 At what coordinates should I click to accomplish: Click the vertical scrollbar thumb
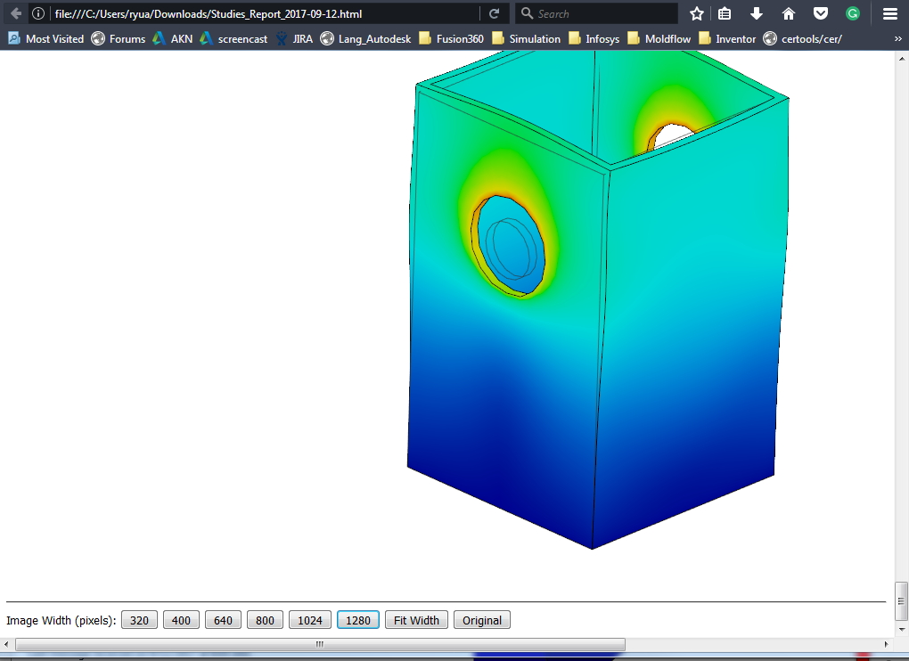click(901, 600)
